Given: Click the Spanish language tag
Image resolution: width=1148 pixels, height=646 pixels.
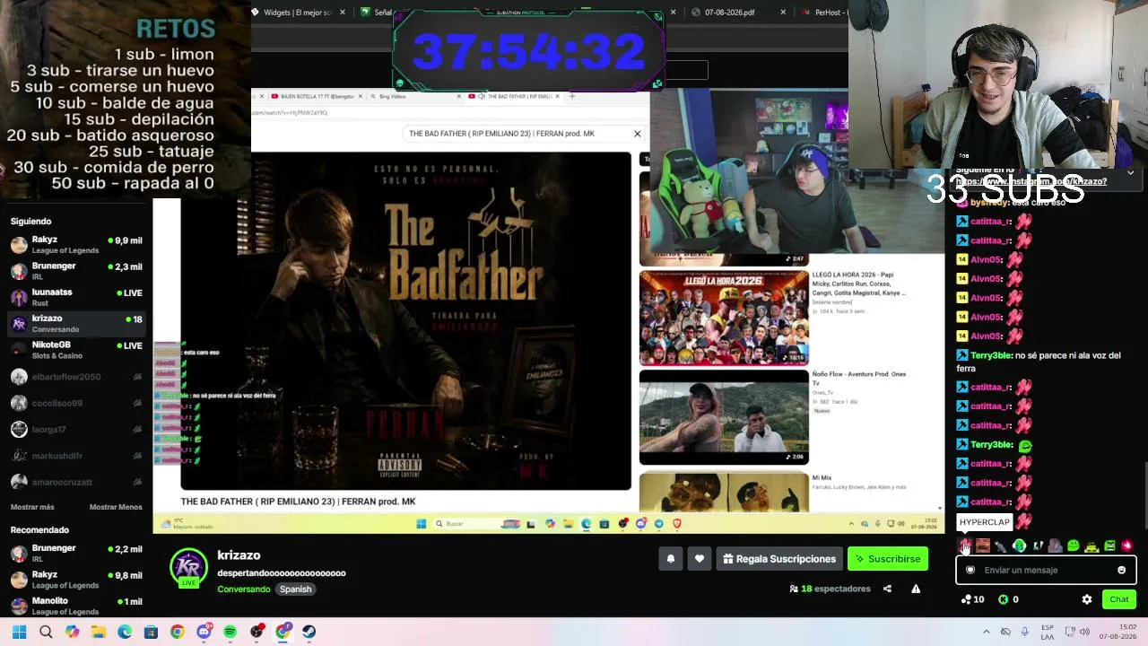Looking at the screenshot, I should [295, 589].
